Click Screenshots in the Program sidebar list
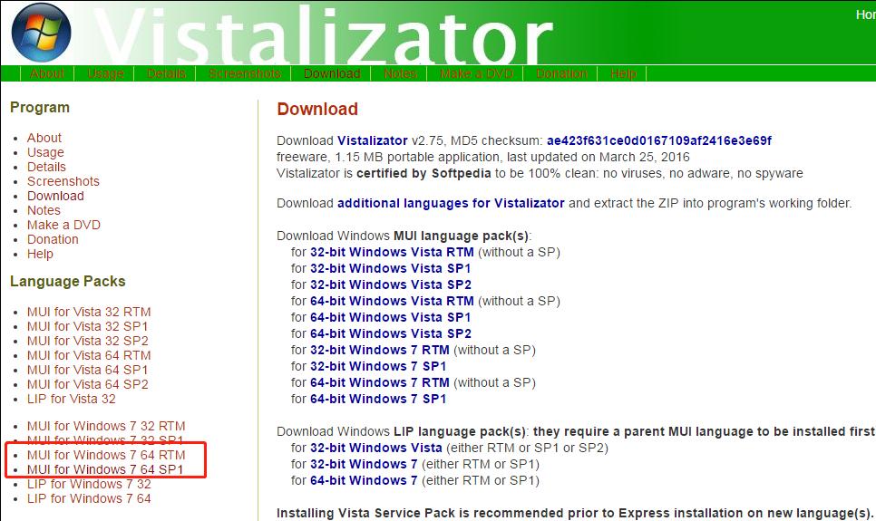Viewport: 876px width, 521px height. (x=63, y=181)
